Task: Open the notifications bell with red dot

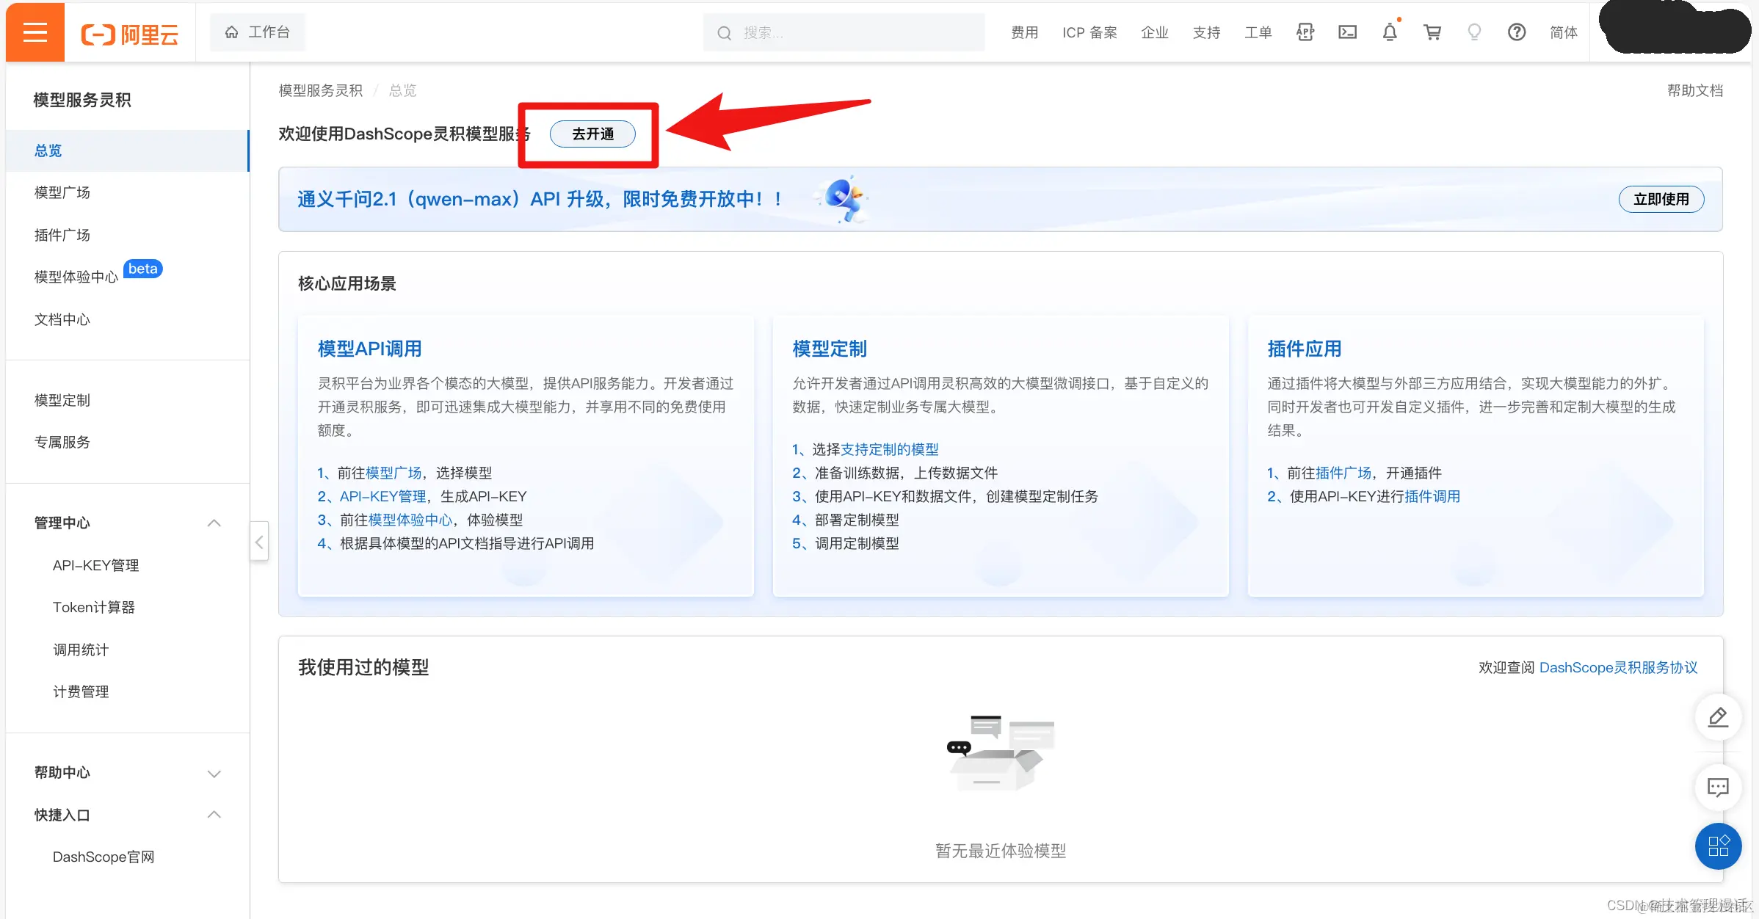Action: click(x=1389, y=32)
